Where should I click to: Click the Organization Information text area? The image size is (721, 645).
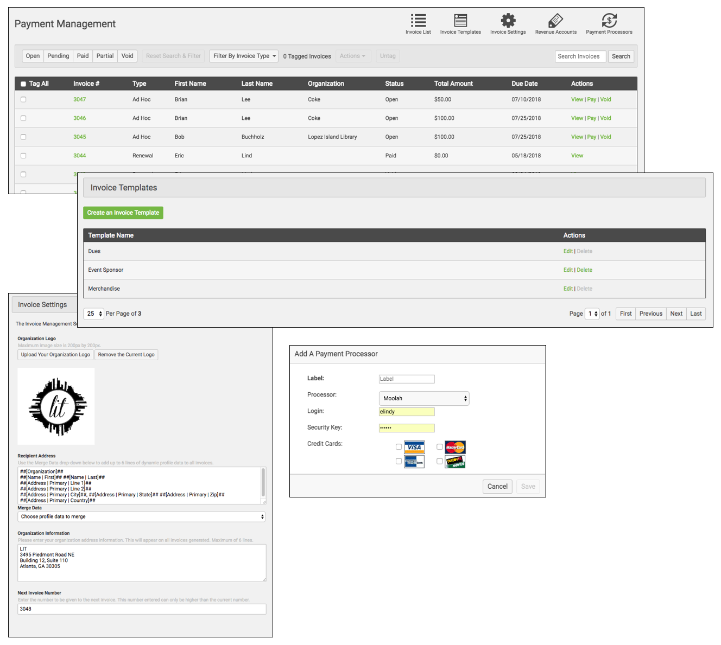click(x=142, y=563)
